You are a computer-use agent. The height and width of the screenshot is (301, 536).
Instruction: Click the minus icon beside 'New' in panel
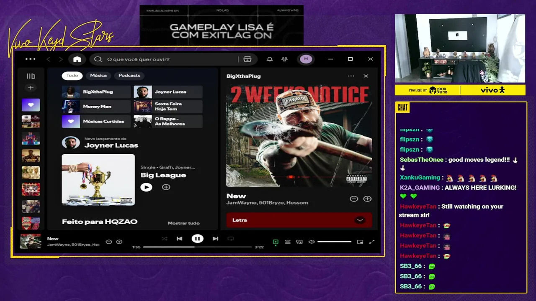click(x=354, y=199)
